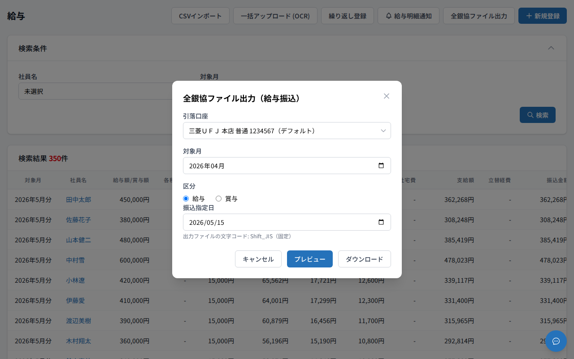Open employee link 木村翔太
This screenshot has width=574, height=359.
pyautogui.click(x=78, y=341)
